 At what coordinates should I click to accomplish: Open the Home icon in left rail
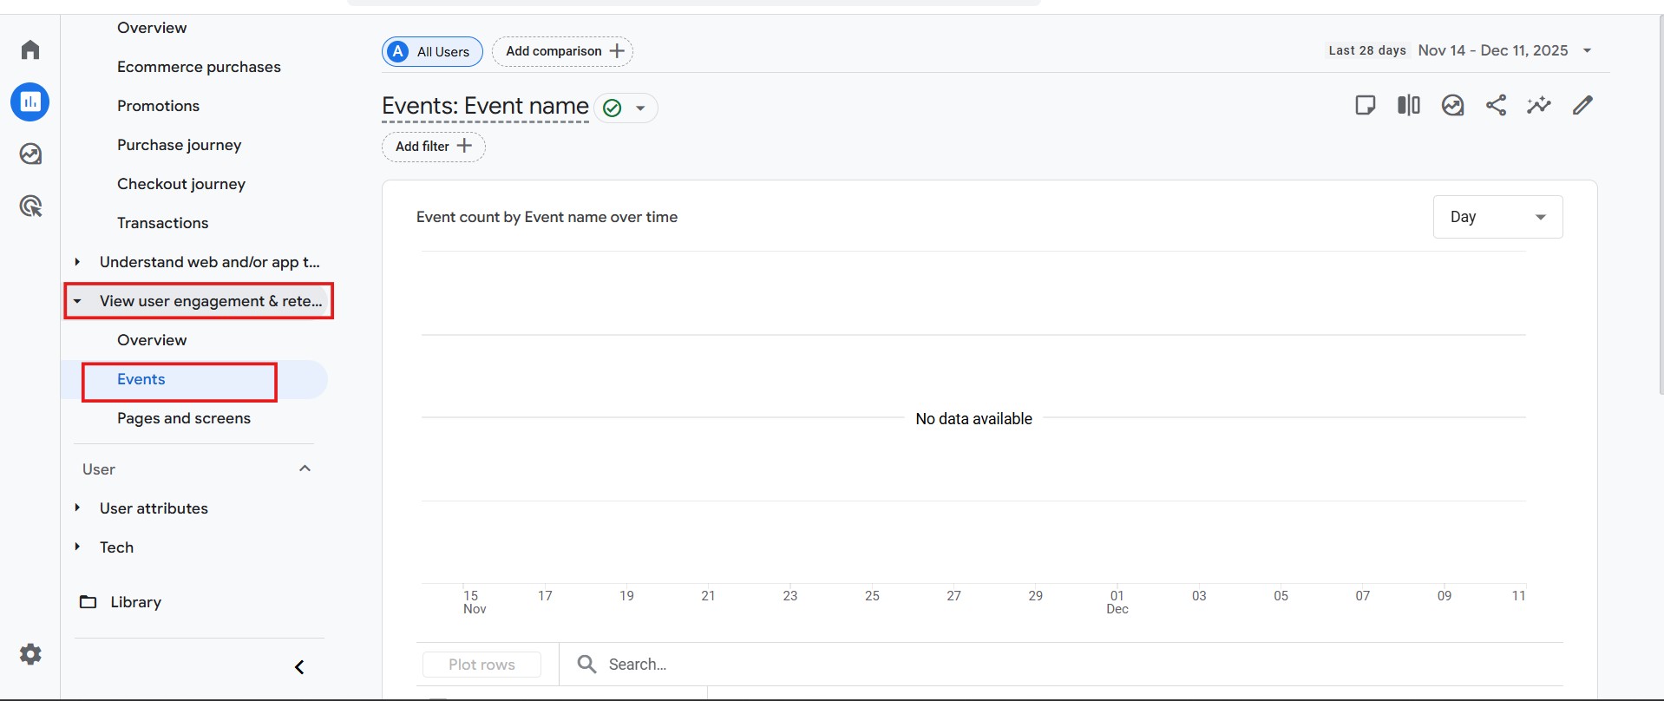click(30, 49)
